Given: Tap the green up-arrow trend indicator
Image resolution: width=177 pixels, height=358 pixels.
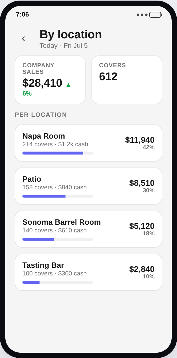Looking at the screenshot, I should pos(68,85).
